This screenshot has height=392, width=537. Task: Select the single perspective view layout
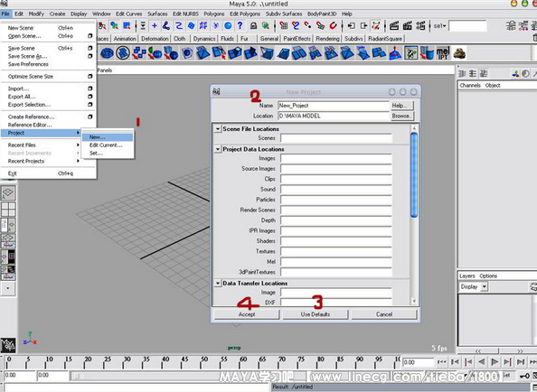pos(8,193)
